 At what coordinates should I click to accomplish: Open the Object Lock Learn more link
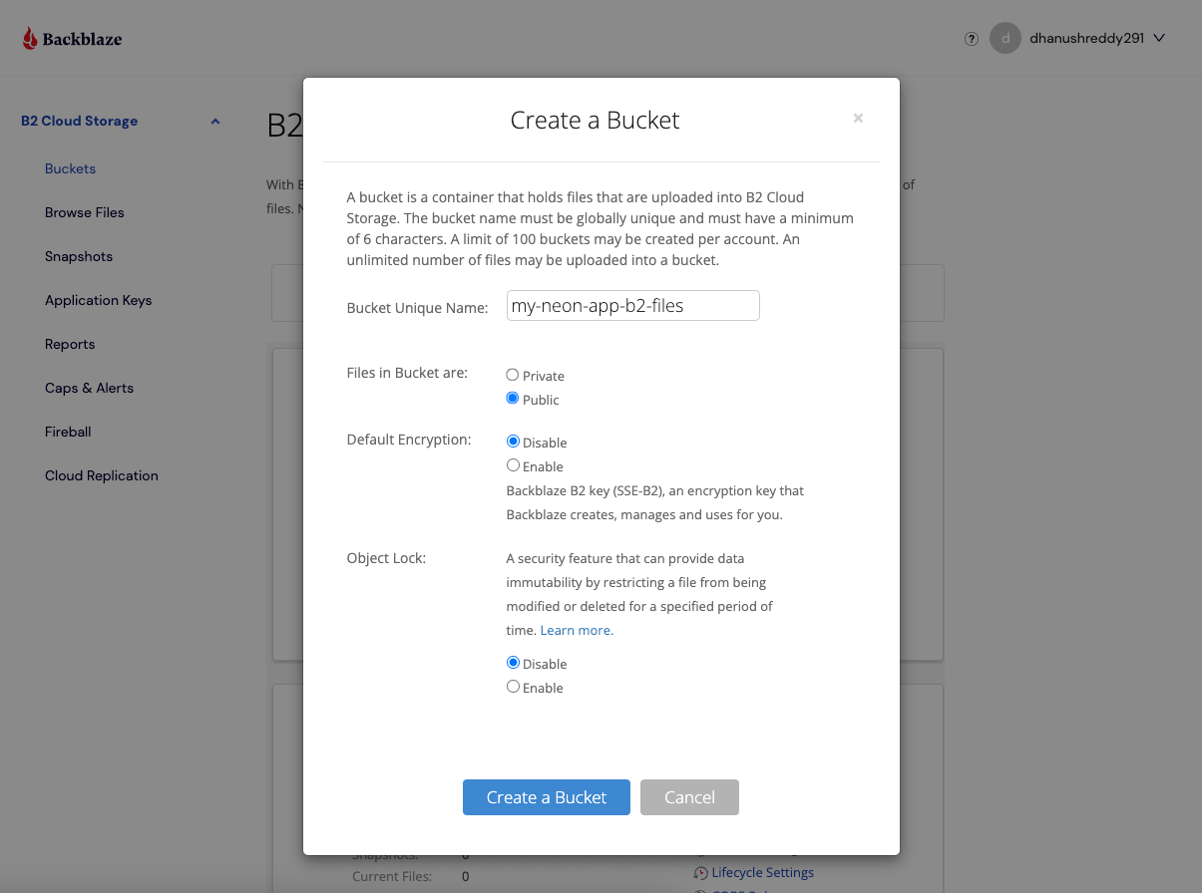coord(576,630)
